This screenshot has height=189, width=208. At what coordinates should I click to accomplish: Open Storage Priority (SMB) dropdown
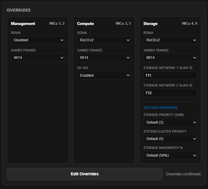click(x=170, y=122)
